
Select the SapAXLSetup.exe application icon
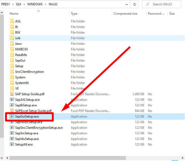12,100
